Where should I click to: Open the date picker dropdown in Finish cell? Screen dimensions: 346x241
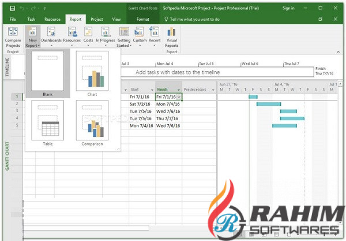tap(179, 97)
